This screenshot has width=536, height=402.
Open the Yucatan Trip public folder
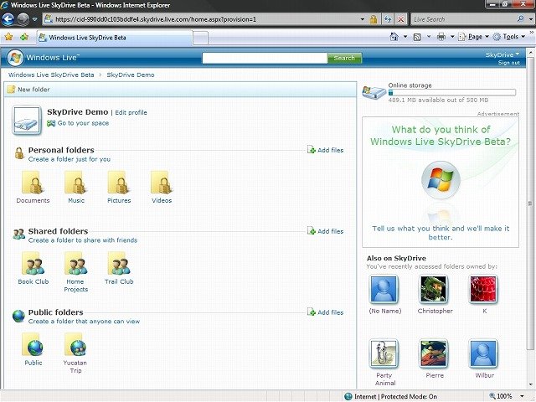76,344
